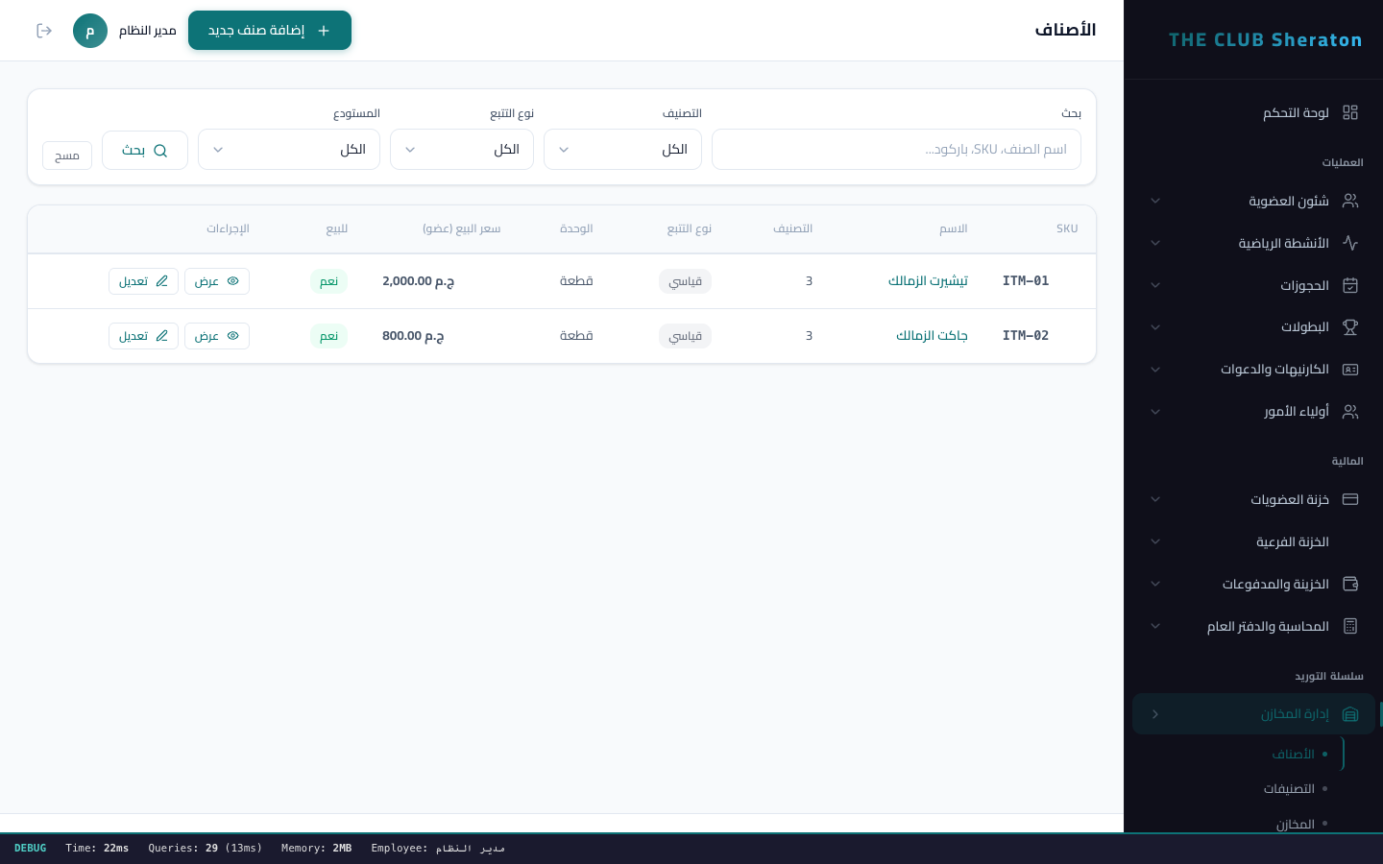Viewport: 1383px width, 864px height.
Task: Click the search text field for item name
Action: click(x=896, y=150)
